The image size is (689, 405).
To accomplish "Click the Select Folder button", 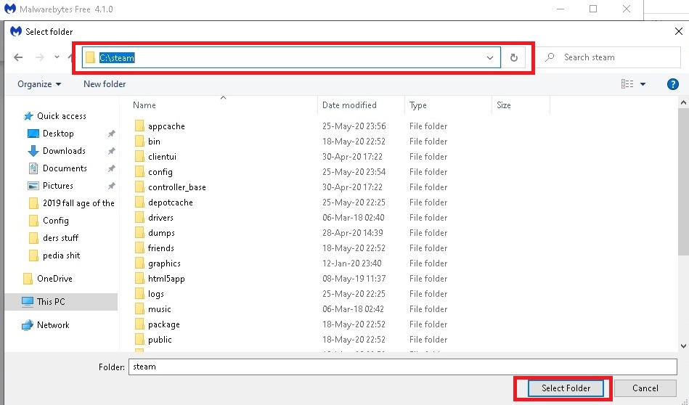I will 566,388.
